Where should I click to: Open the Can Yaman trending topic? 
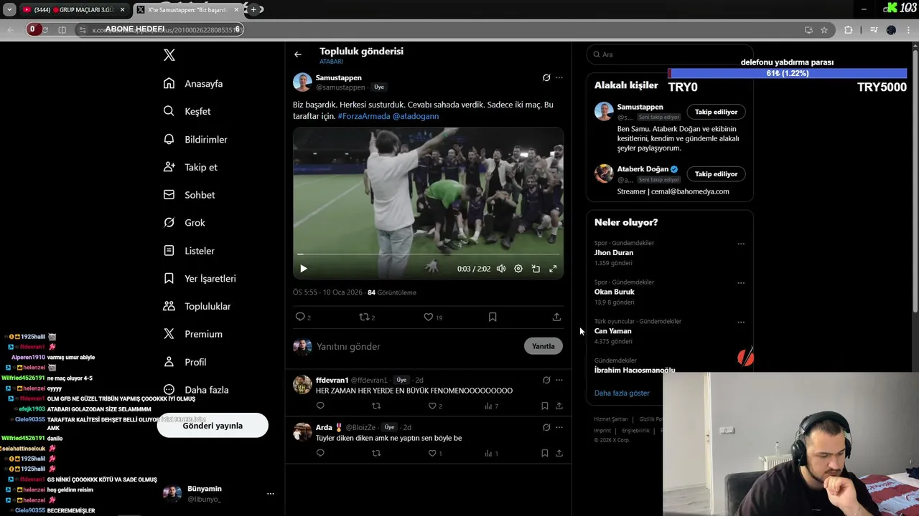coord(613,331)
